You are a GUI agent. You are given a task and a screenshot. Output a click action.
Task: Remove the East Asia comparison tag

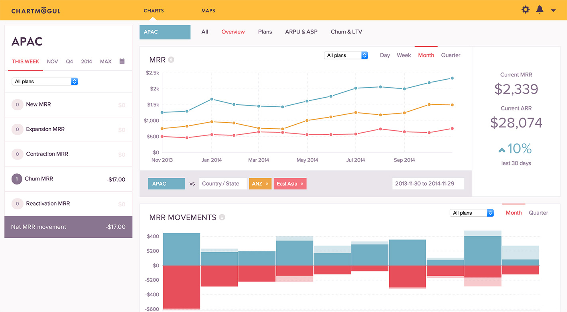[302, 184]
